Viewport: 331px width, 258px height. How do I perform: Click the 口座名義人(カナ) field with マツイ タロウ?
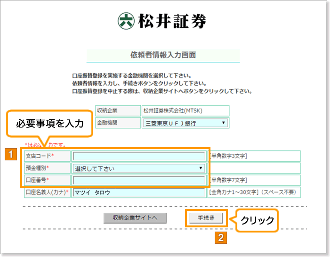tap(139, 192)
